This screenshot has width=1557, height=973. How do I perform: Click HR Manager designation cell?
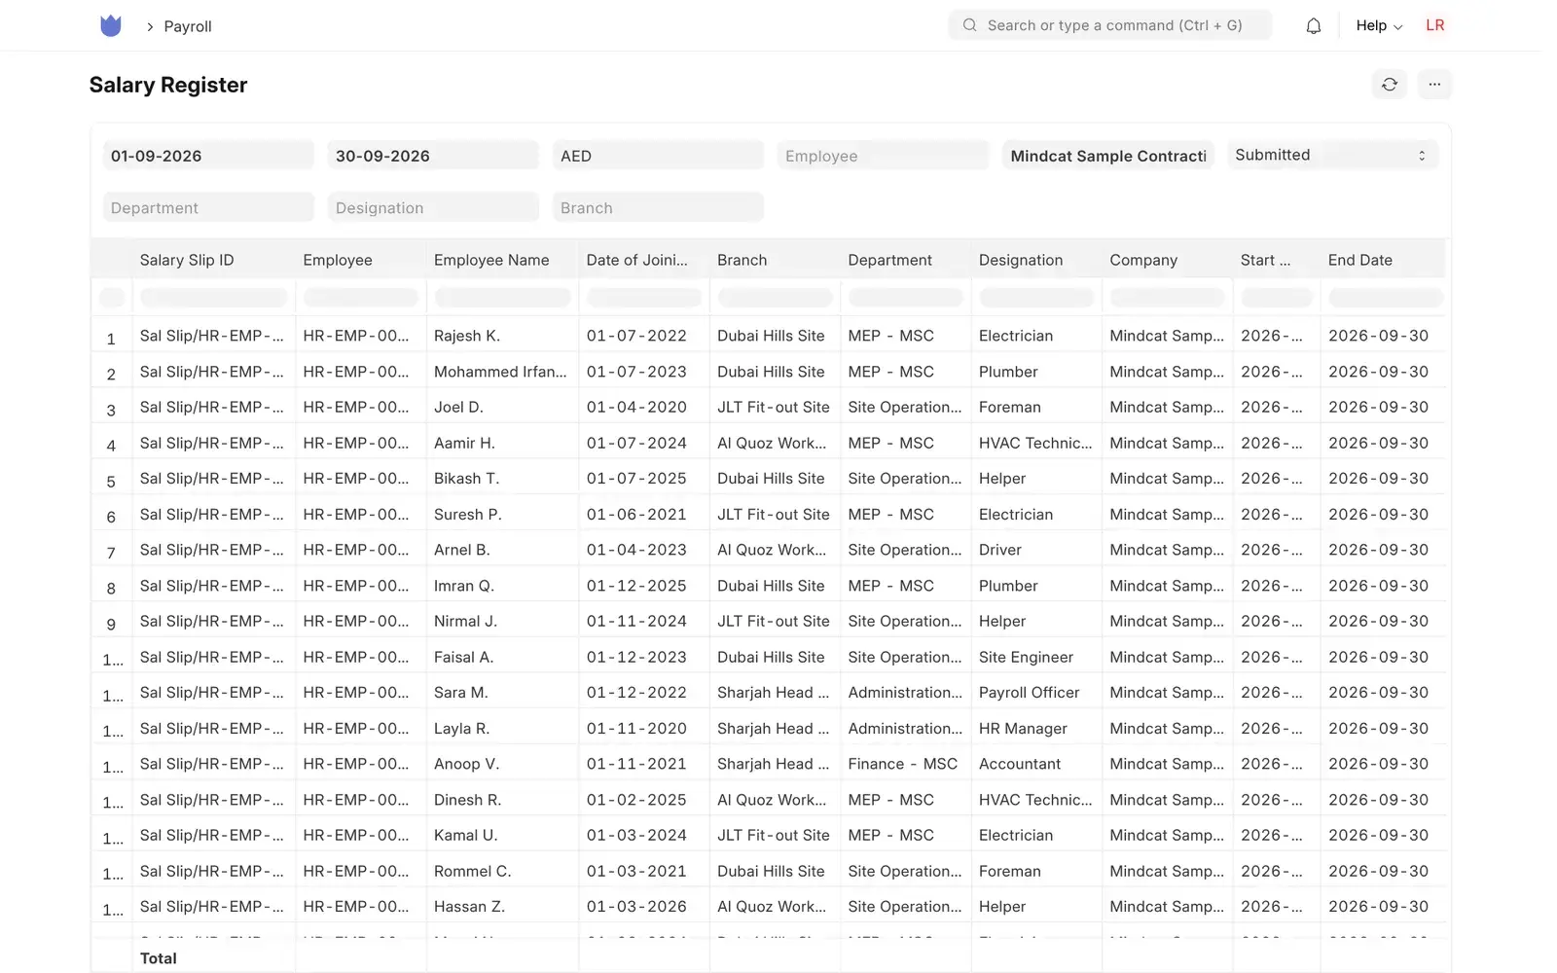pos(1036,728)
